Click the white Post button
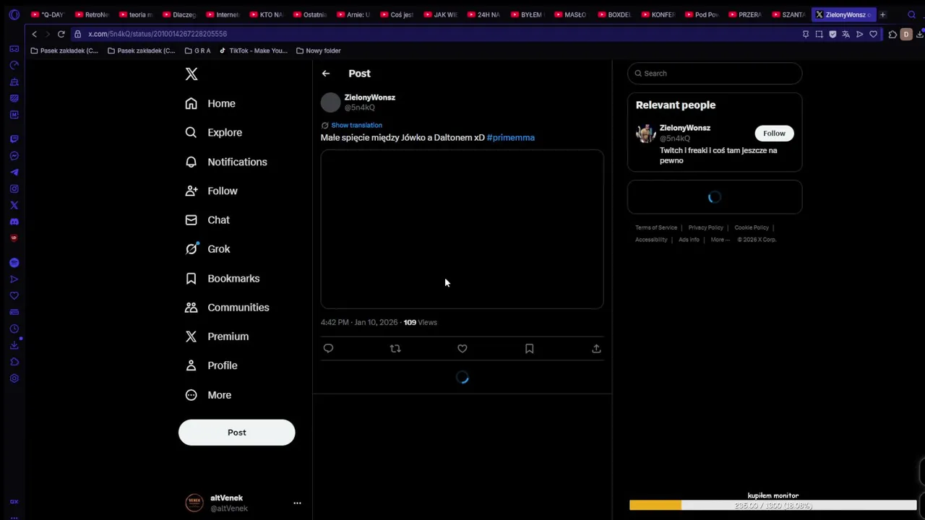 coord(237,432)
